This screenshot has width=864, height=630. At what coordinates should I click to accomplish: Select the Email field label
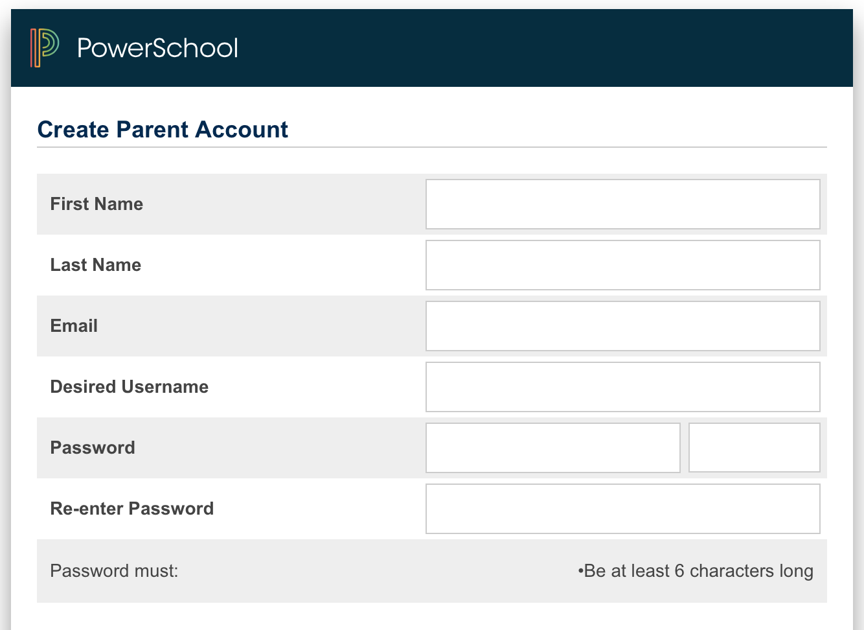74,326
